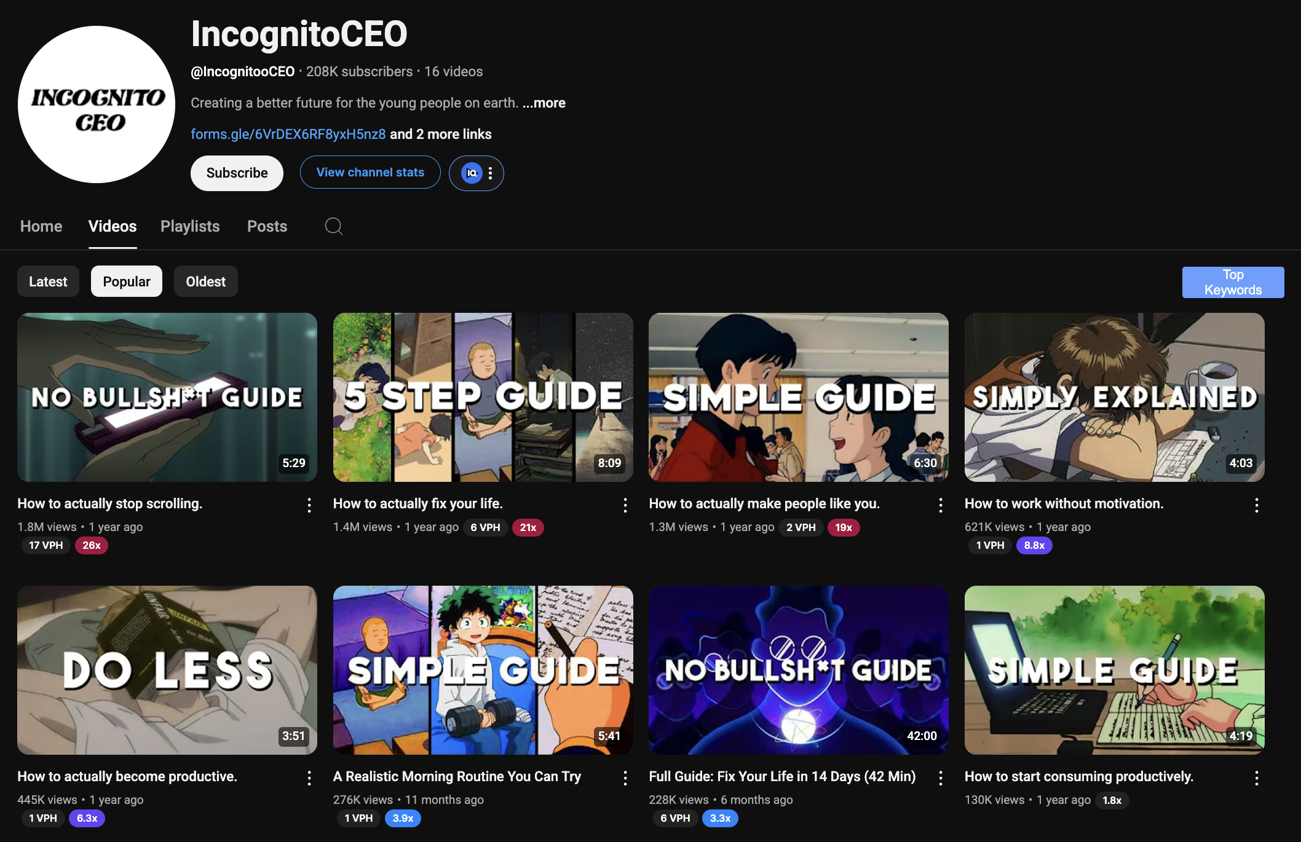The height and width of the screenshot is (842, 1301).
Task: Play the '5 STEP GUIDE' thumbnail
Action: click(483, 397)
